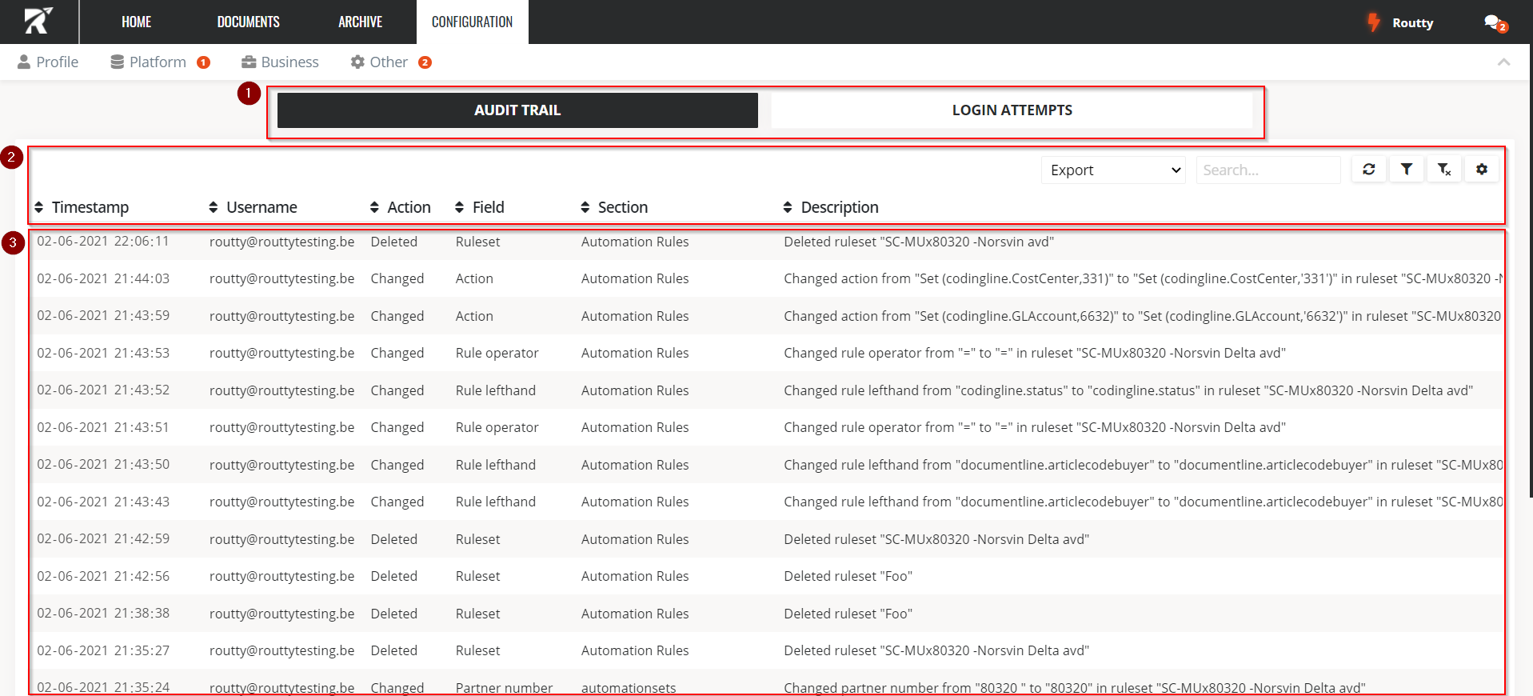
Task: Click the Routty logo in top-left corner
Action: tap(38, 22)
